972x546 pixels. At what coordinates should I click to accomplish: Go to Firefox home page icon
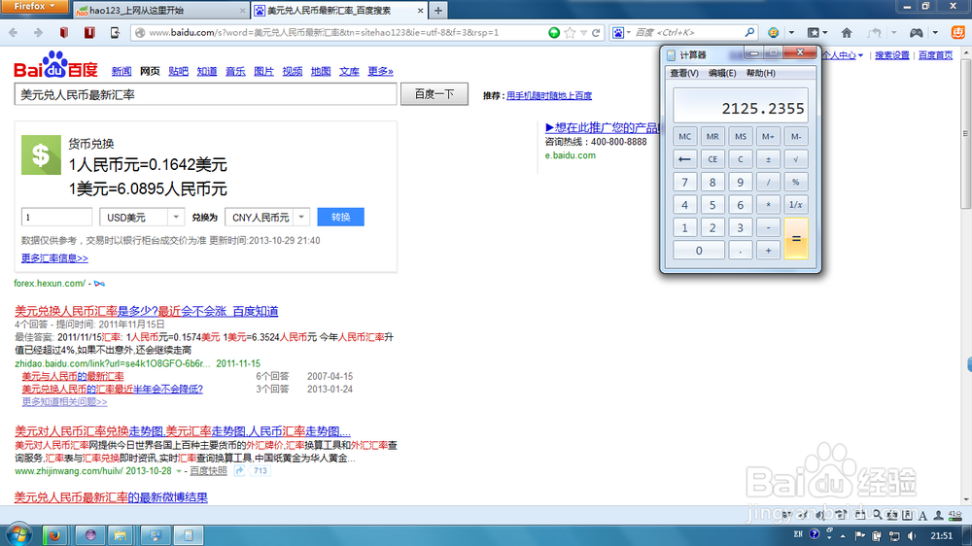coord(847,33)
